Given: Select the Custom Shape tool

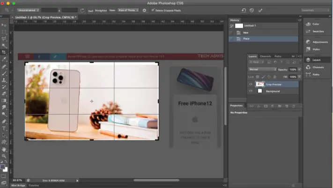Looking at the screenshot, I should pos(4,142).
